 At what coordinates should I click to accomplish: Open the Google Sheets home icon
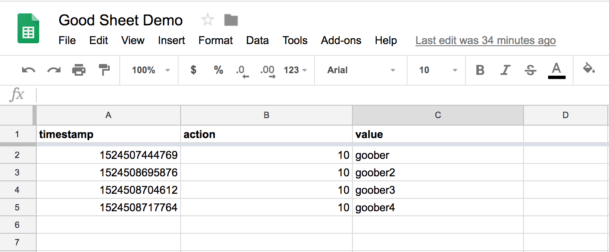point(28,28)
